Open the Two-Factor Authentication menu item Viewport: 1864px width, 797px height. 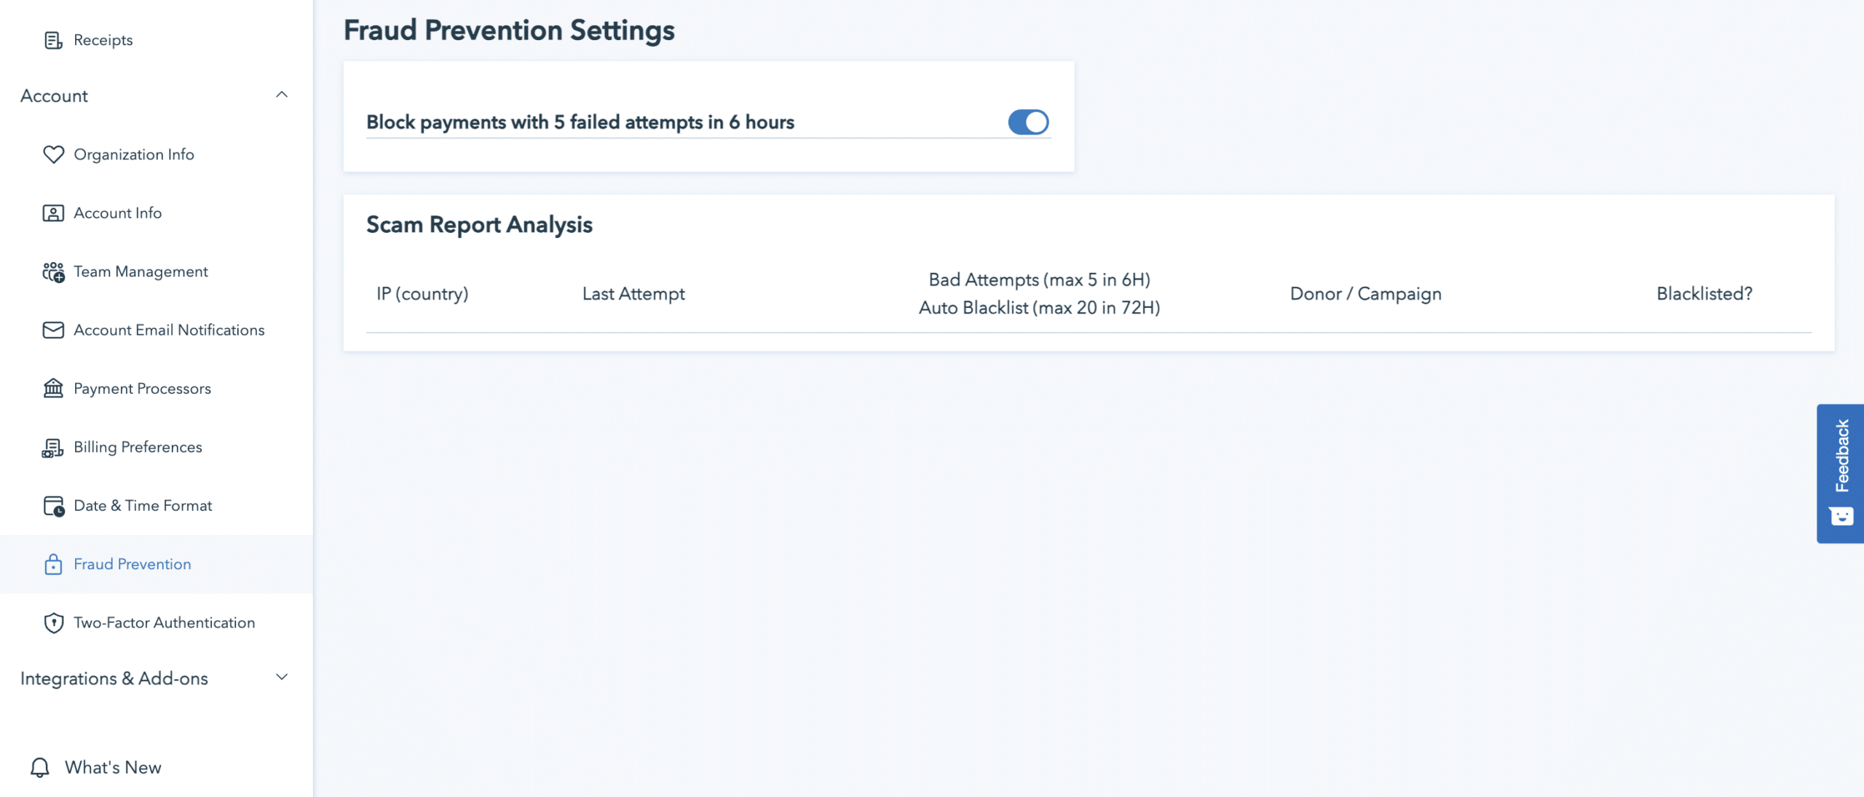(164, 623)
